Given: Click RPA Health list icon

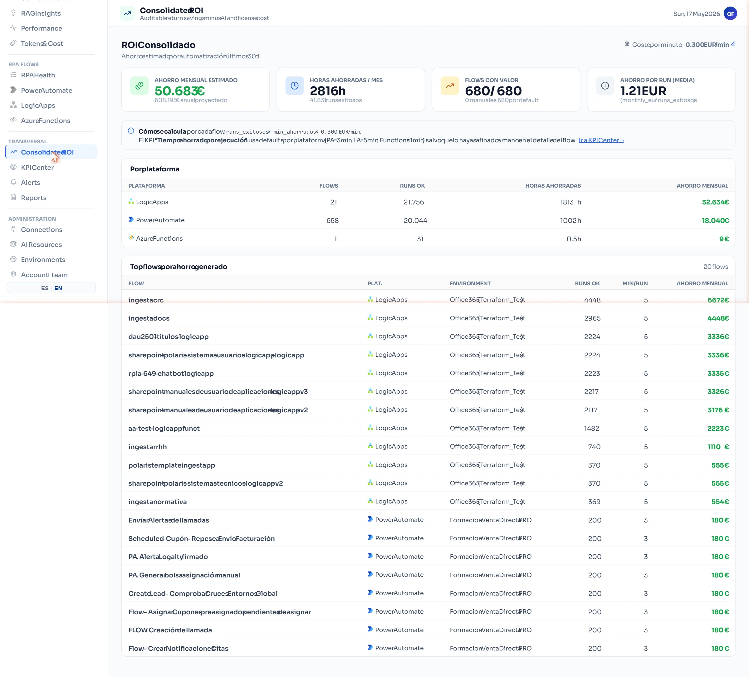Looking at the screenshot, I should (13, 75).
